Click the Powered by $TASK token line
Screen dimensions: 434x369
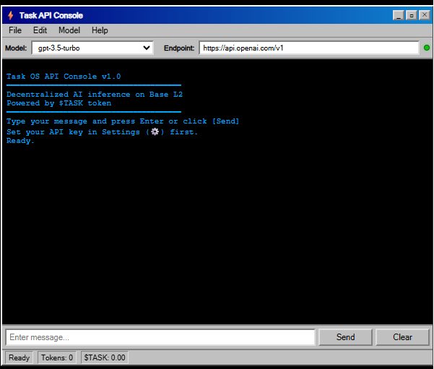coord(59,103)
